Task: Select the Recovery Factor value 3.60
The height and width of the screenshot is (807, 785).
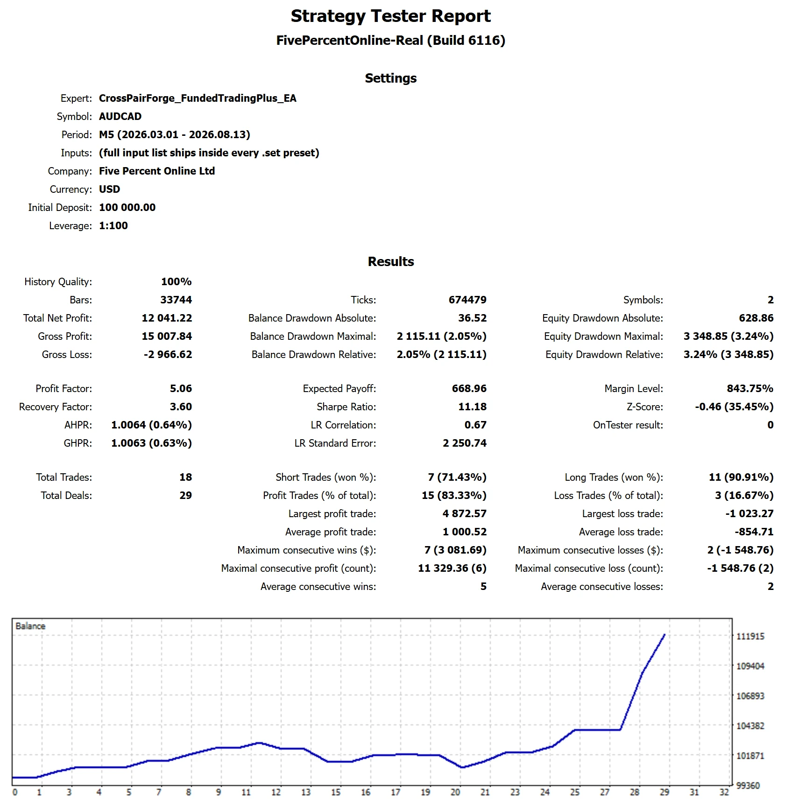Action: (x=181, y=407)
